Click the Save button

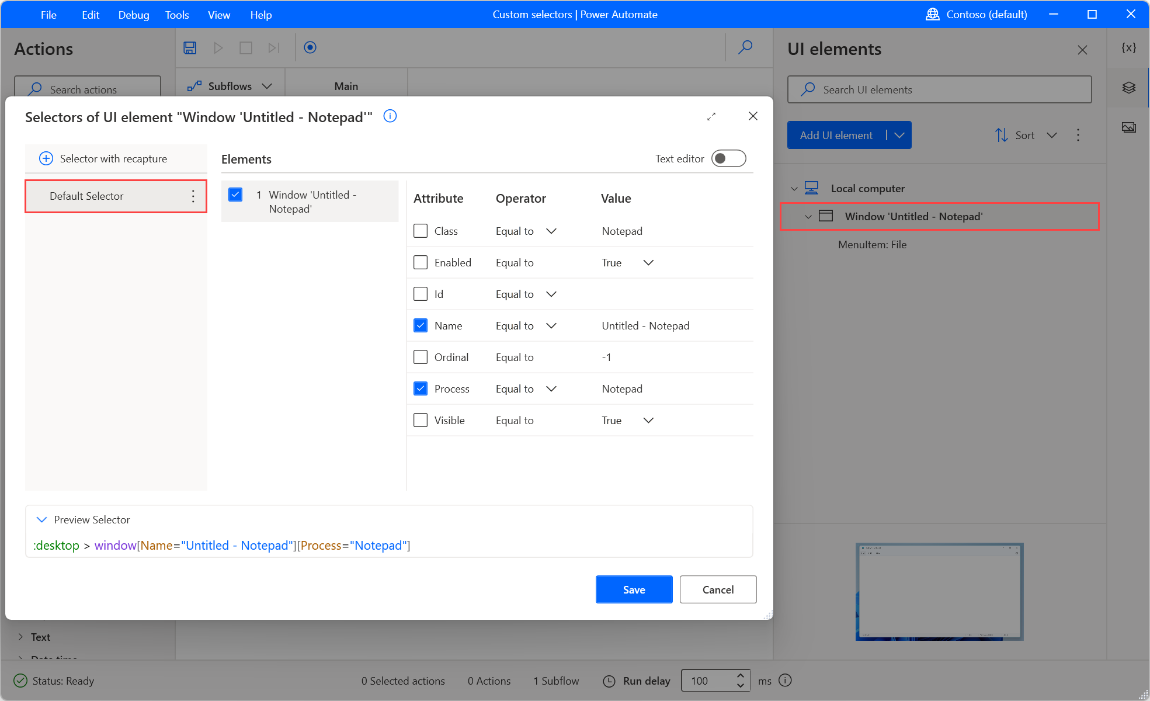point(633,589)
